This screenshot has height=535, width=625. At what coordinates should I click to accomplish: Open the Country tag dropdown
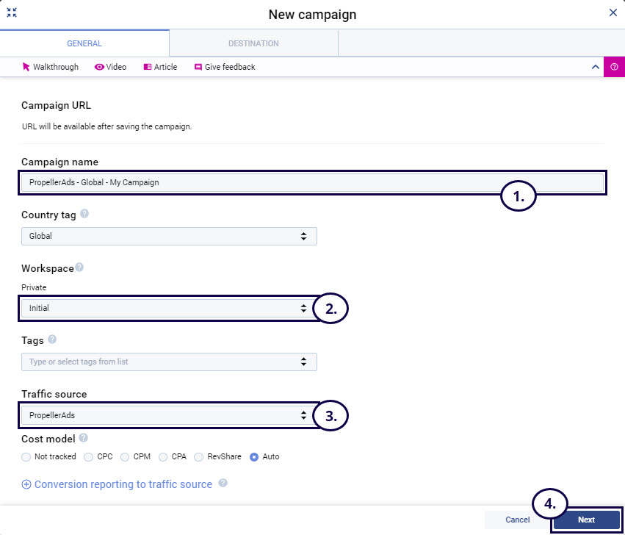[169, 236]
